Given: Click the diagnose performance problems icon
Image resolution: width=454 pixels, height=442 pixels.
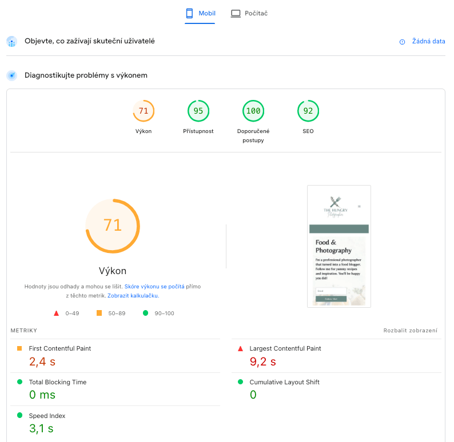Looking at the screenshot, I should coord(12,75).
